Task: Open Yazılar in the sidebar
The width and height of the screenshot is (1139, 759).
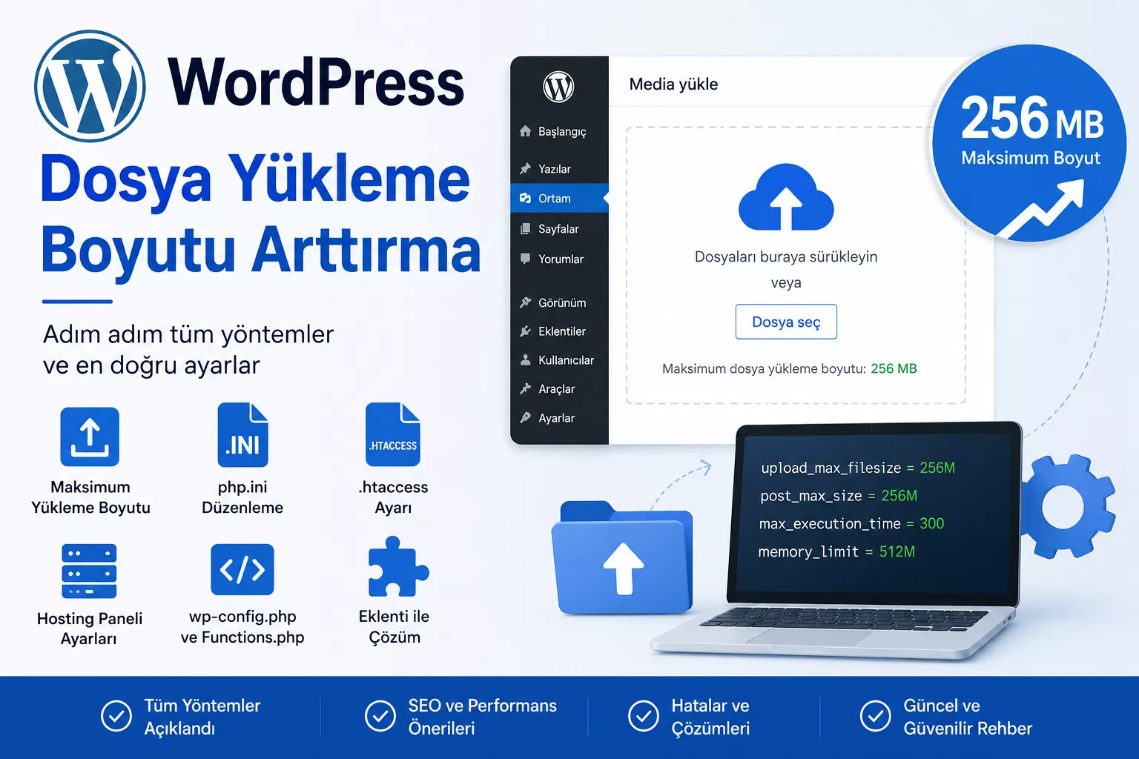Action: click(x=559, y=169)
